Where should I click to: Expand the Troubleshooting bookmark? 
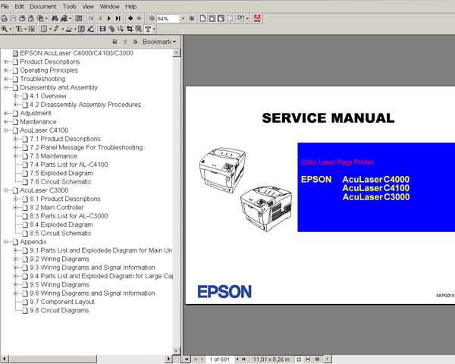click(x=6, y=79)
